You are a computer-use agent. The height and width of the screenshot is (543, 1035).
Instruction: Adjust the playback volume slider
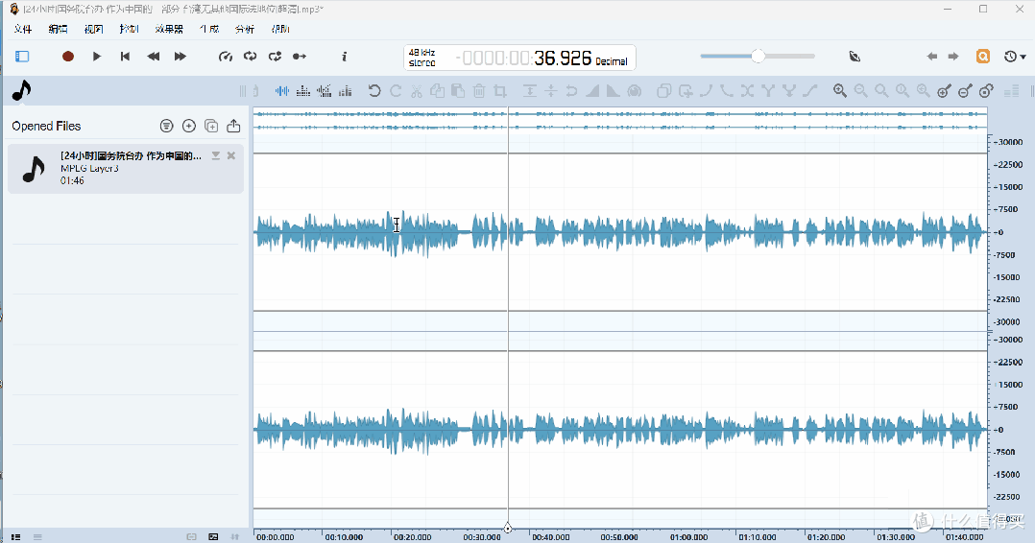pos(758,57)
